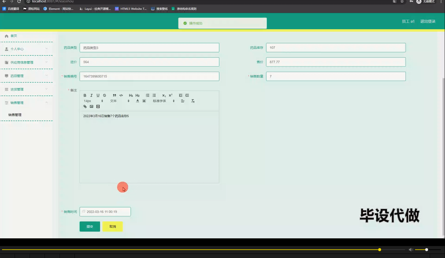Expand the 供应商信息管理 sidebar menu
The height and width of the screenshot is (258, 445).
click(x=26, y=62)
